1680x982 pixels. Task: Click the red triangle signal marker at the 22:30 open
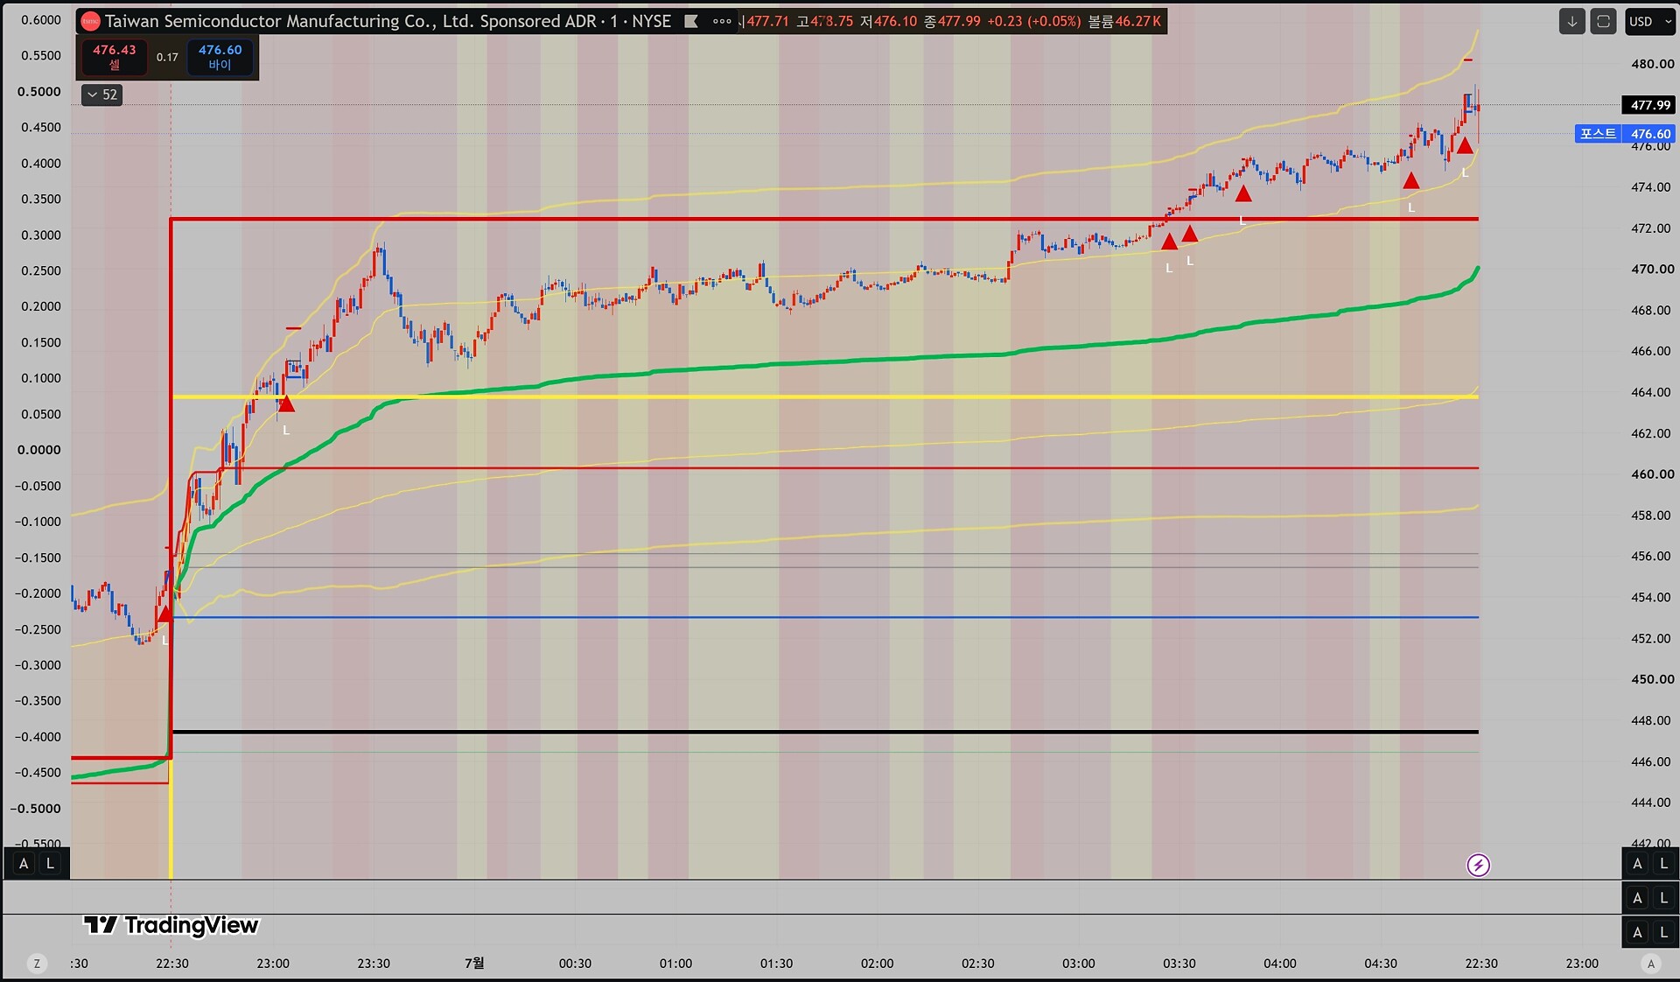click(164, 614)
